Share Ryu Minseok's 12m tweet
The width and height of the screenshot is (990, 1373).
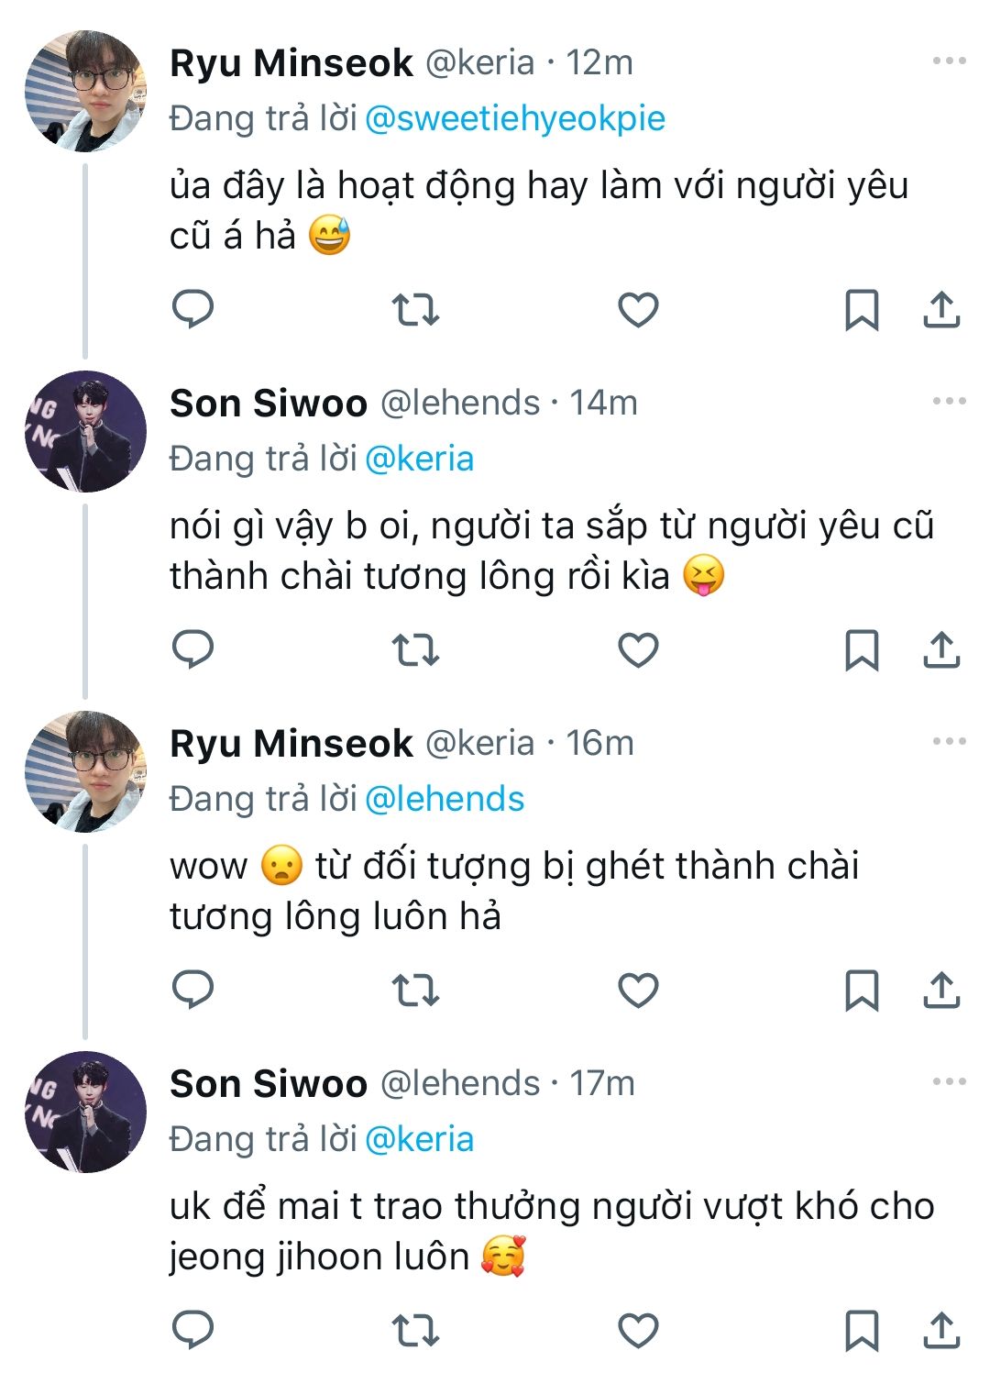941,310
